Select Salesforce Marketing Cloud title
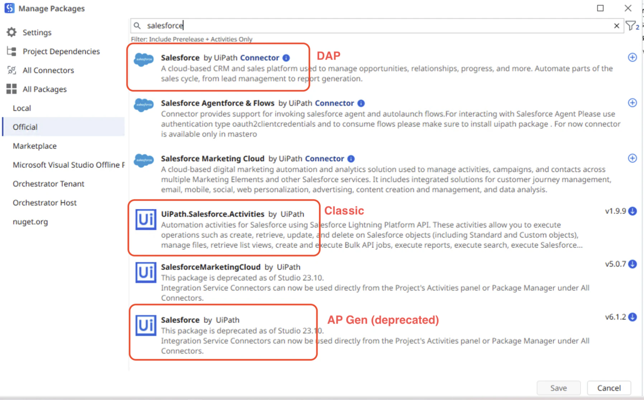Screen dimensions: 644x400 [x=213, y=158]
